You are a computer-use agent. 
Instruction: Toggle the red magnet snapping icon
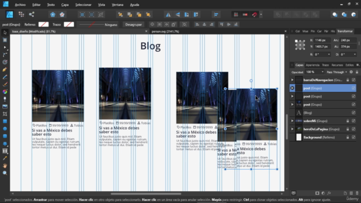[x=254, y=15]
